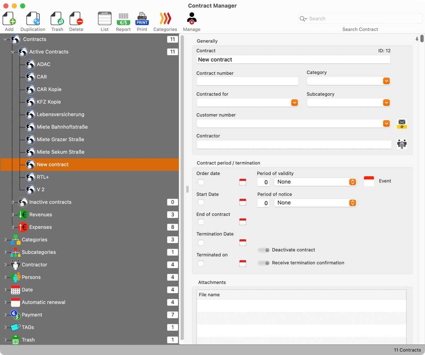The height and width of the screenshot is (355, 425).
Task: Tick the Termination Date checkbox
Action: (201, 243)
